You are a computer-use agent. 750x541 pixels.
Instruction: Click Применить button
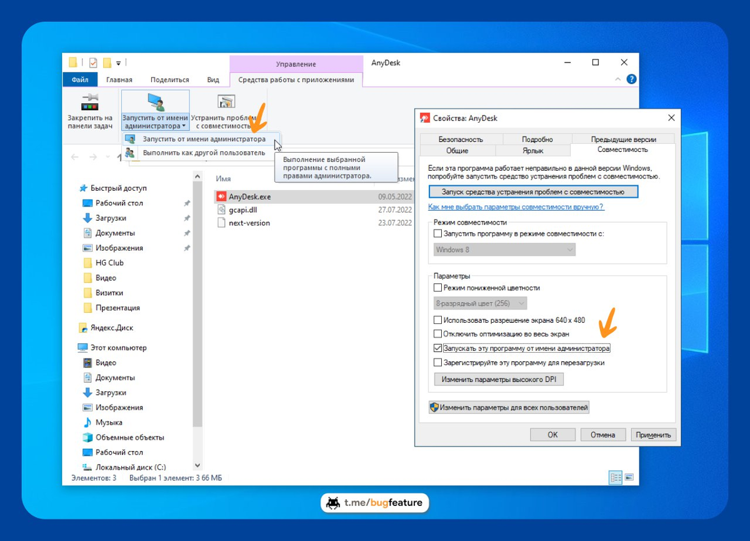pyautogui.click(x=653, y=435)
